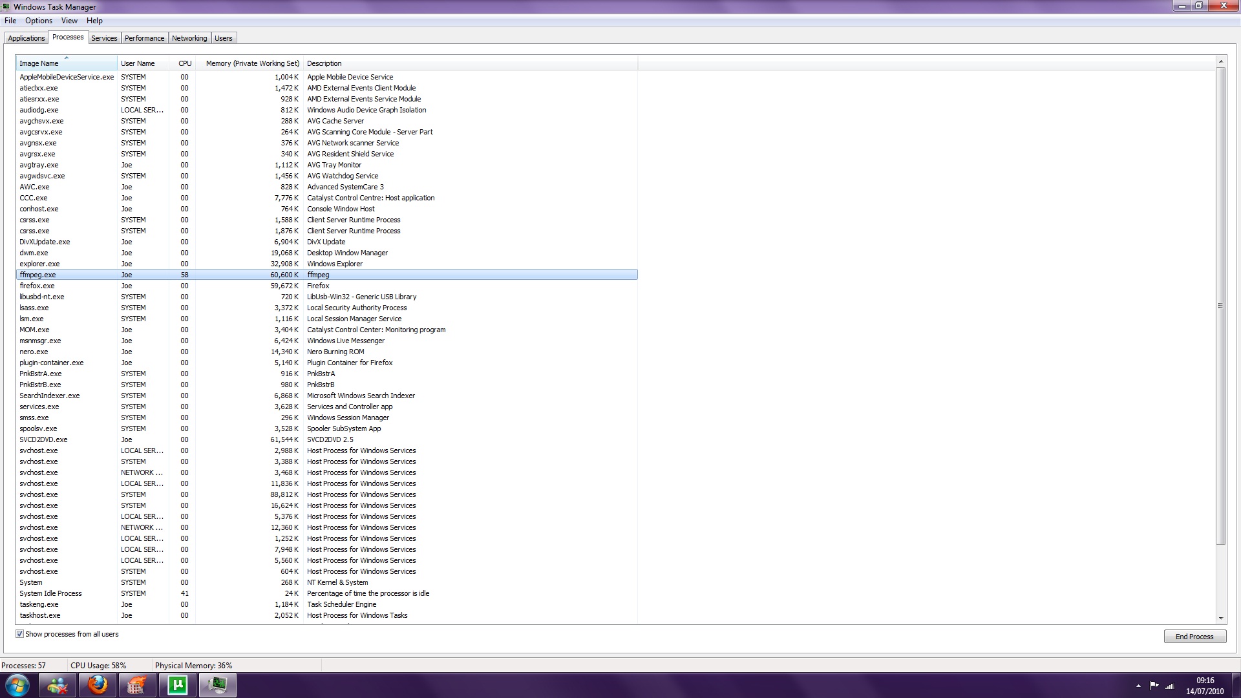This screenshot has height=698, width=1241.
Task: Select the dwm.exe process
Action: click(x=326, y=253)
